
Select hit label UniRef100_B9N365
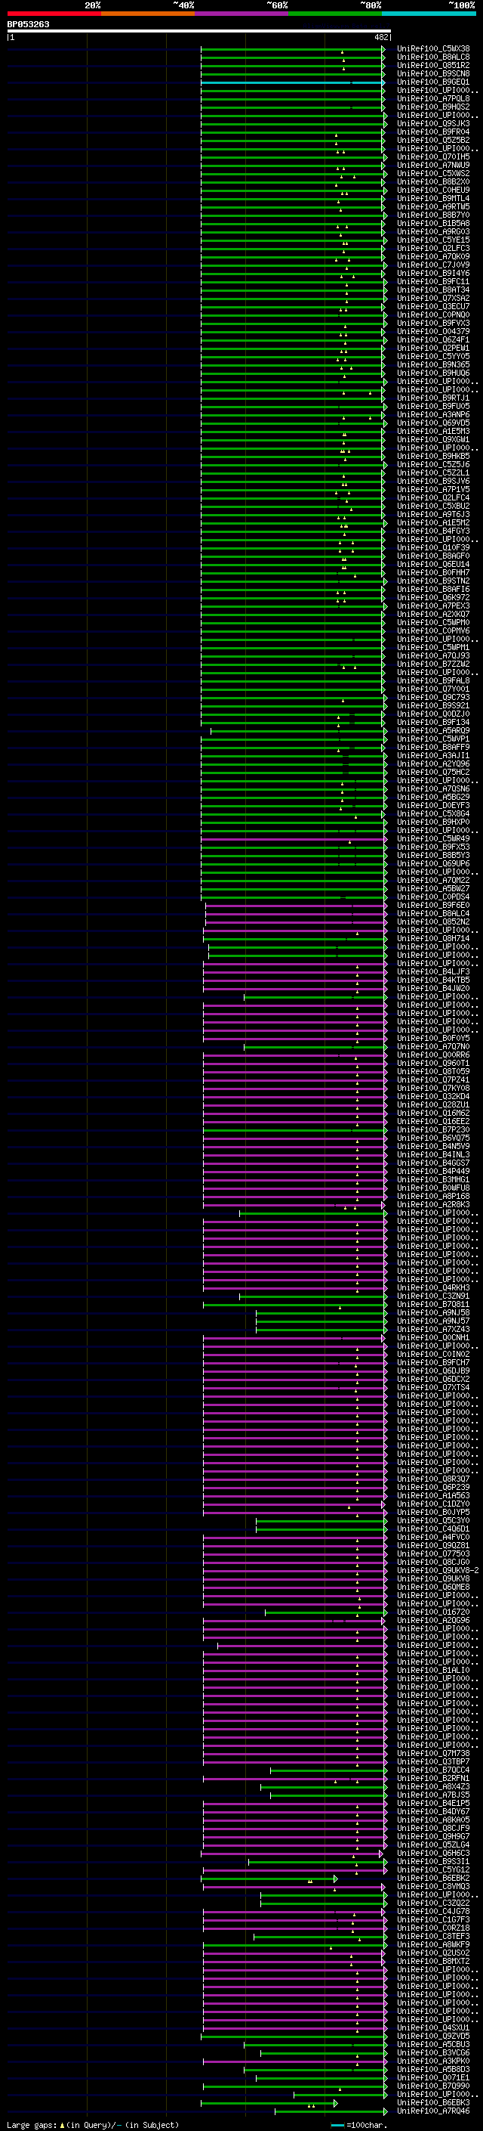point(432,365)
